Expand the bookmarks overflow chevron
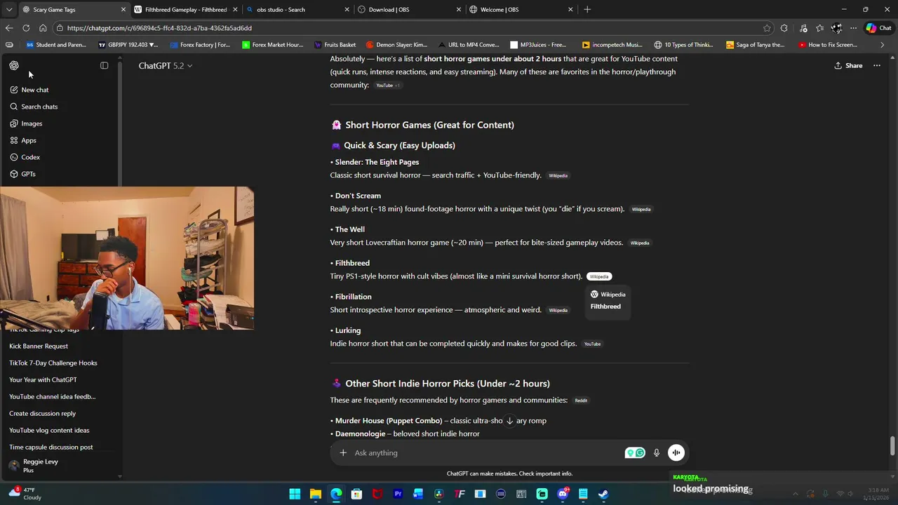The height and width of the screenshot is (505, 898). click(883, 45)
